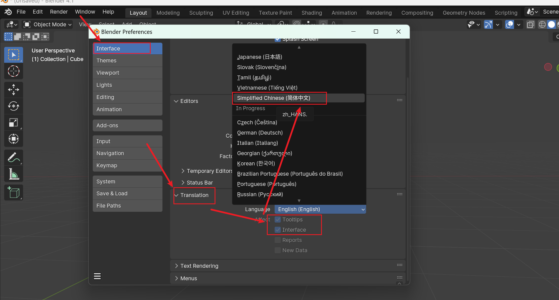Select the Add Cube tool

(13, 192)
